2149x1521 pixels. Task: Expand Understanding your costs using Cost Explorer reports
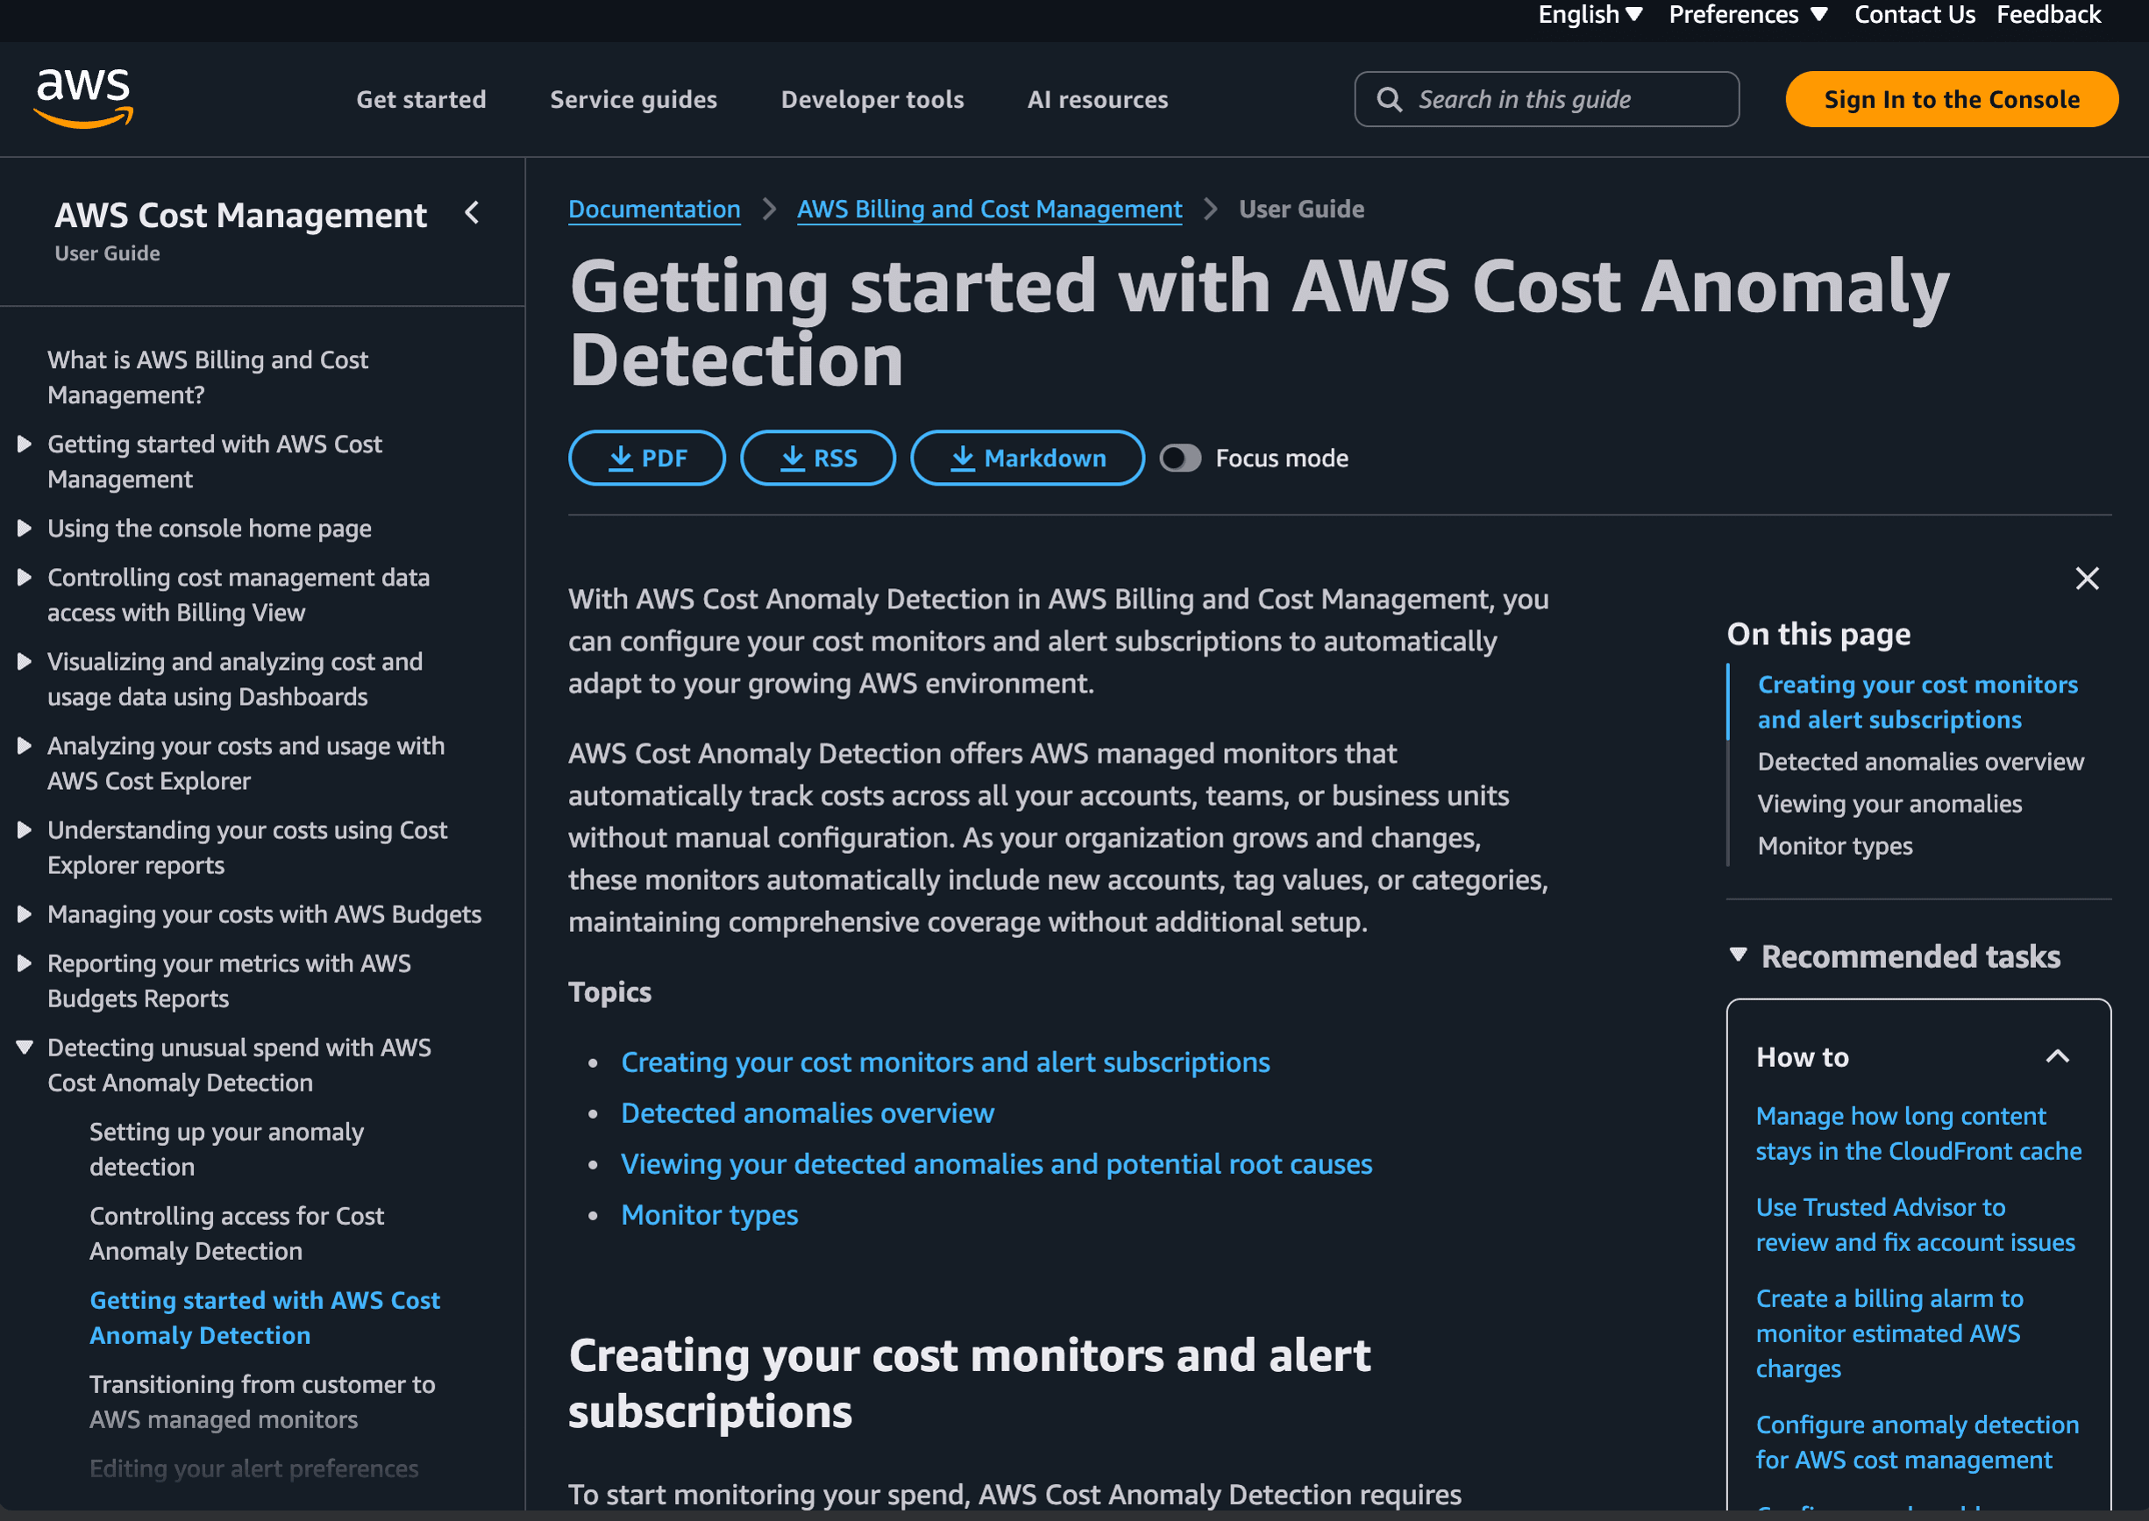(25, 831)
